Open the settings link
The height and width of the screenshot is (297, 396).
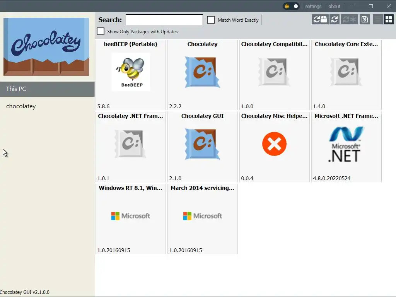coord(313,6)
